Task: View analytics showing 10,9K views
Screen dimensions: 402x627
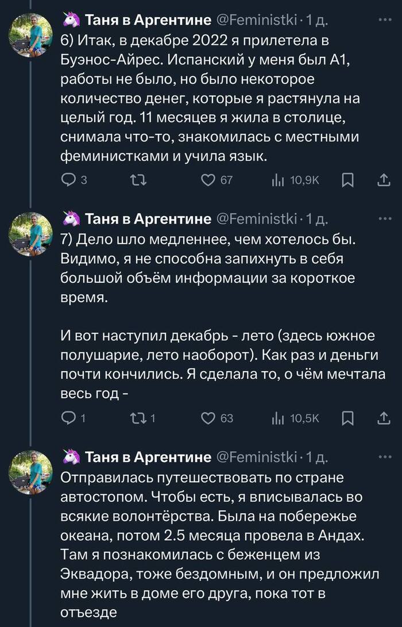Action: pos(278,181)
